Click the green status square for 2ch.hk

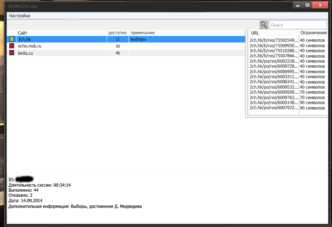click(12, 39)
